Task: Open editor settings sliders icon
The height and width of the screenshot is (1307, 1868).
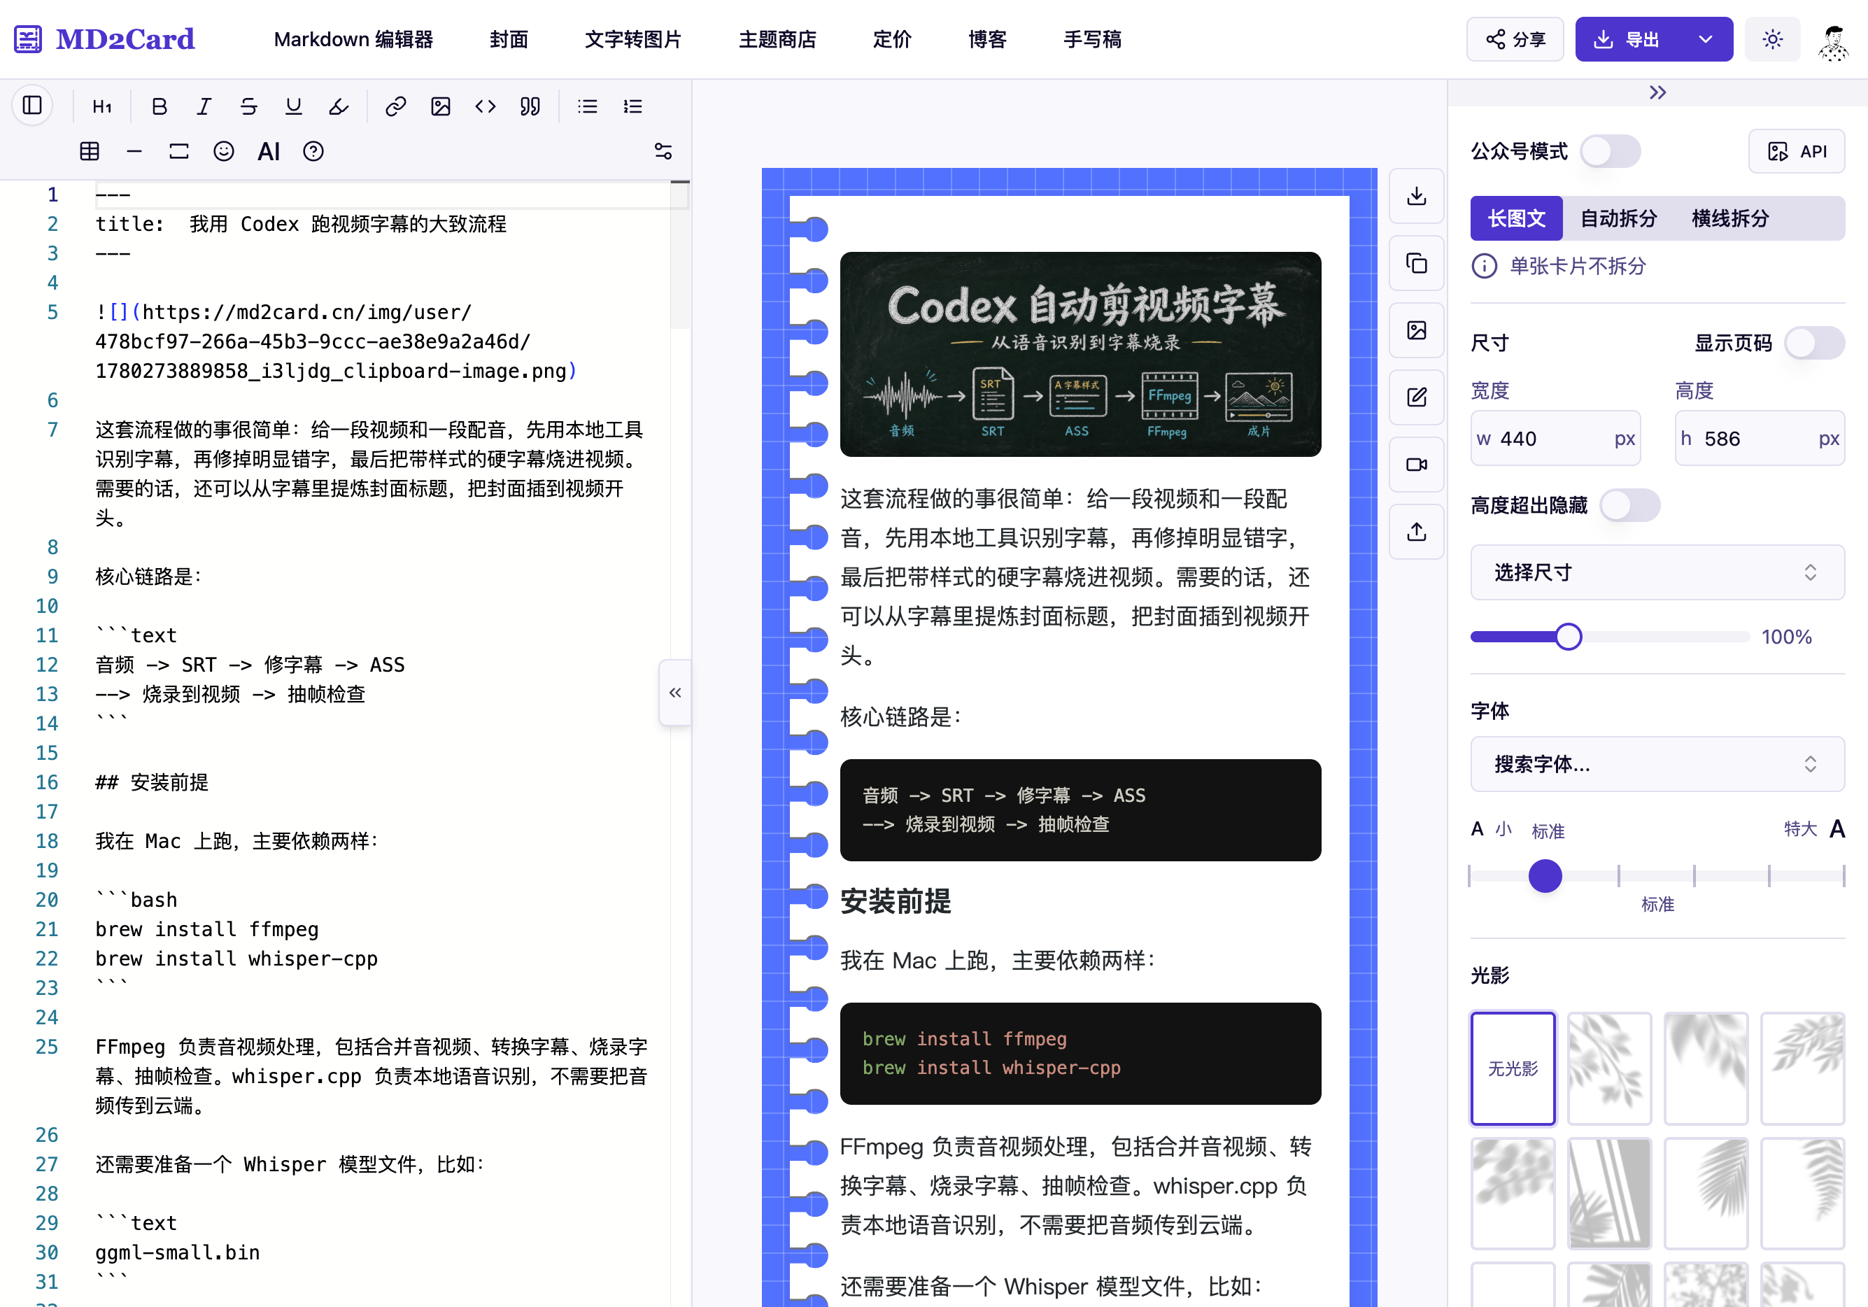Action: (663, 151)
